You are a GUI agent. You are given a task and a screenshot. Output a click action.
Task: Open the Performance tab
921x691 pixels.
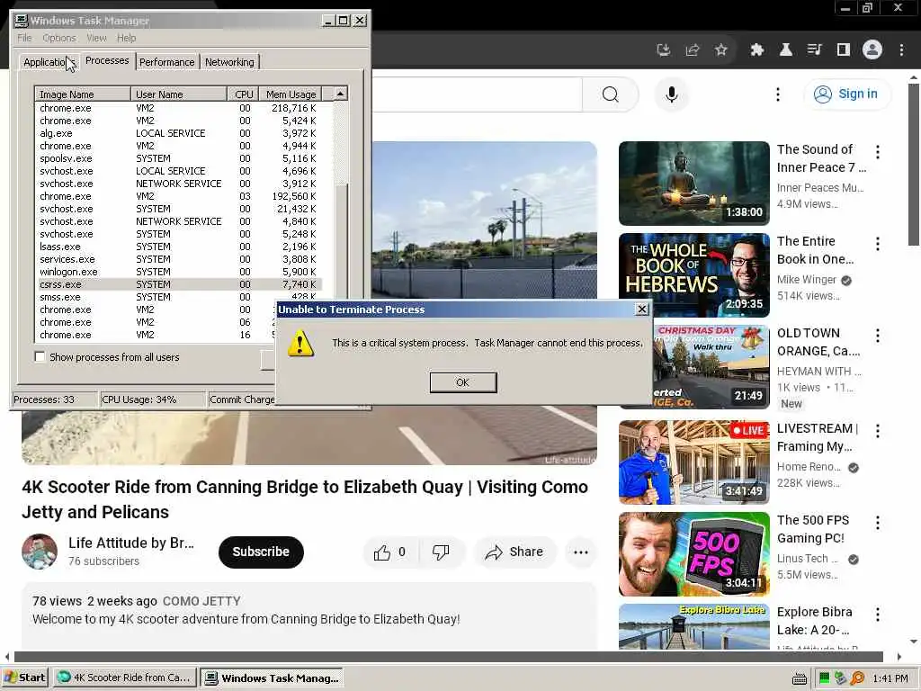166,62
